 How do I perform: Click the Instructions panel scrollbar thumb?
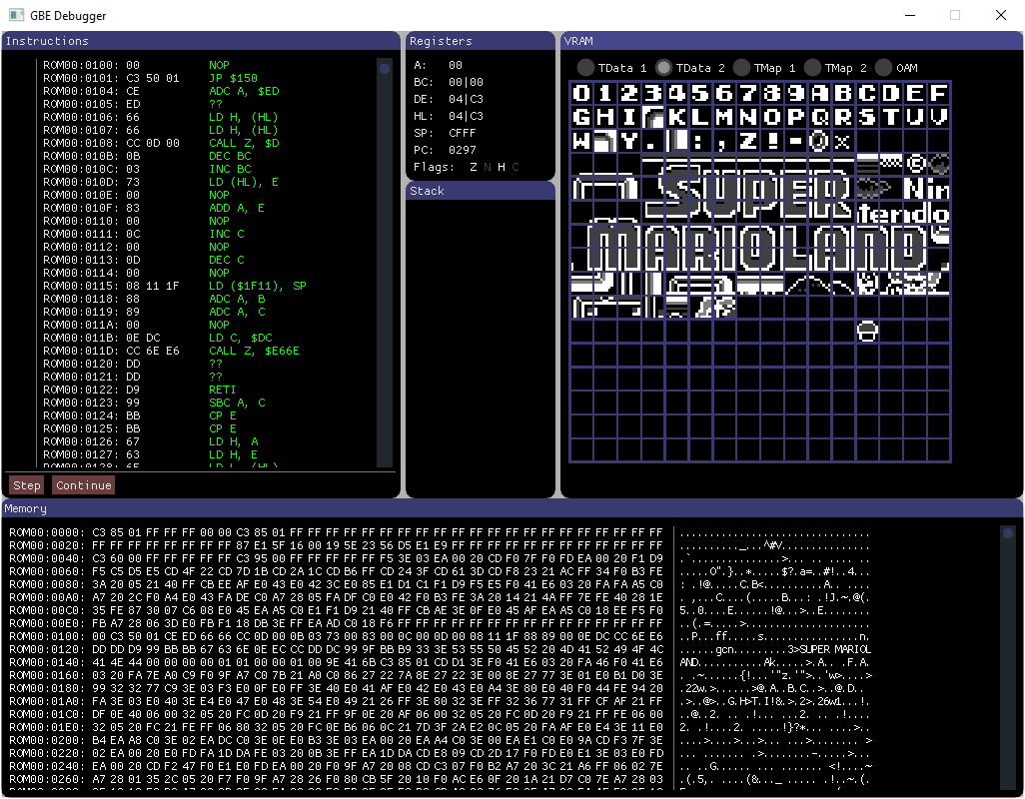point(385,69)
